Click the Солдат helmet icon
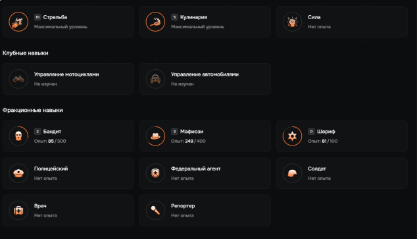This screenshot has width=417, height=239. pyautogui.click(x=292, y=173)
